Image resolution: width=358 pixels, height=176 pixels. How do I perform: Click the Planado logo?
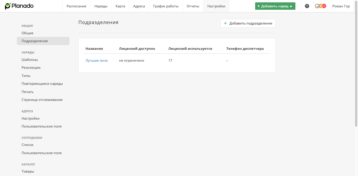[x=19, y=6]
